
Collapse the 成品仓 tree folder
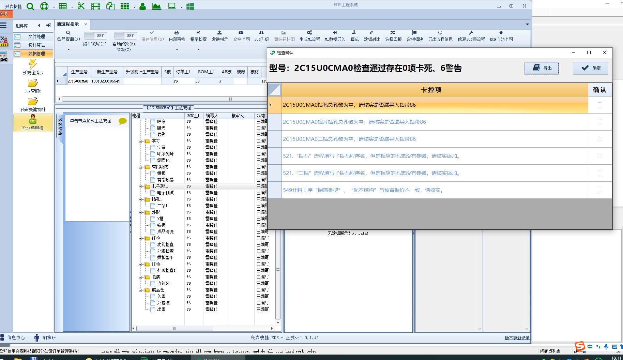click(x=140, y=290)
